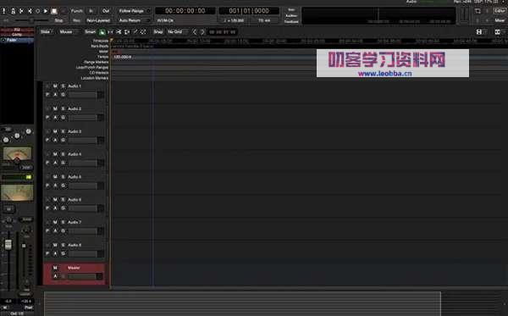508x316 pixels.
Task: Open Audio 2 automation A button
Action: (55, 117)
